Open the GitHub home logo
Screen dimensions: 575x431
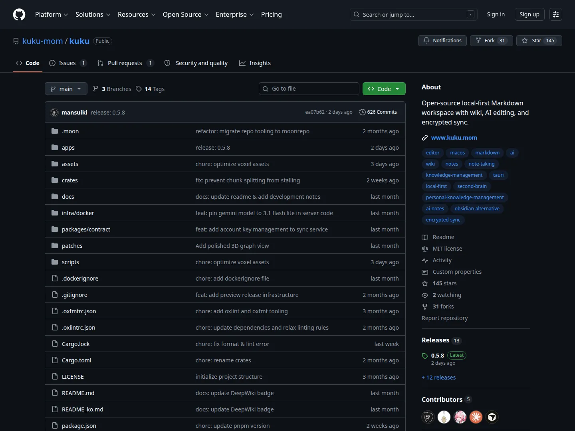point(19,14)
